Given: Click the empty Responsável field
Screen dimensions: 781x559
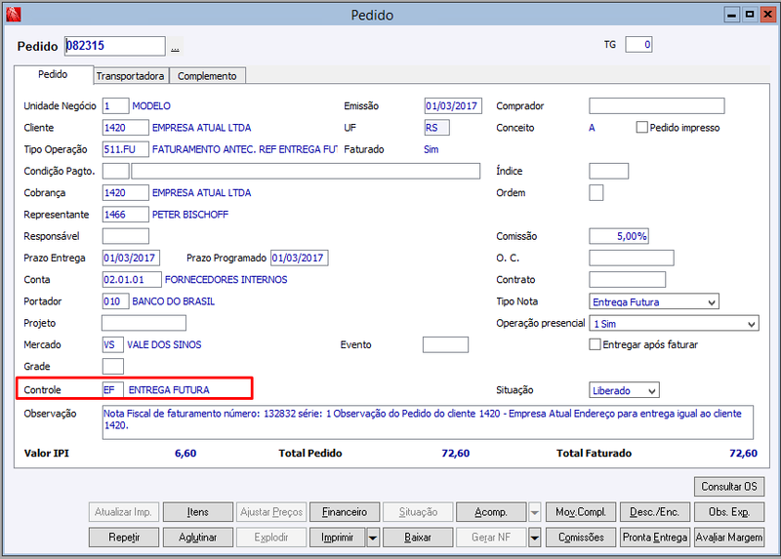Looking at the screenshot, I should [x=126, y=236].
